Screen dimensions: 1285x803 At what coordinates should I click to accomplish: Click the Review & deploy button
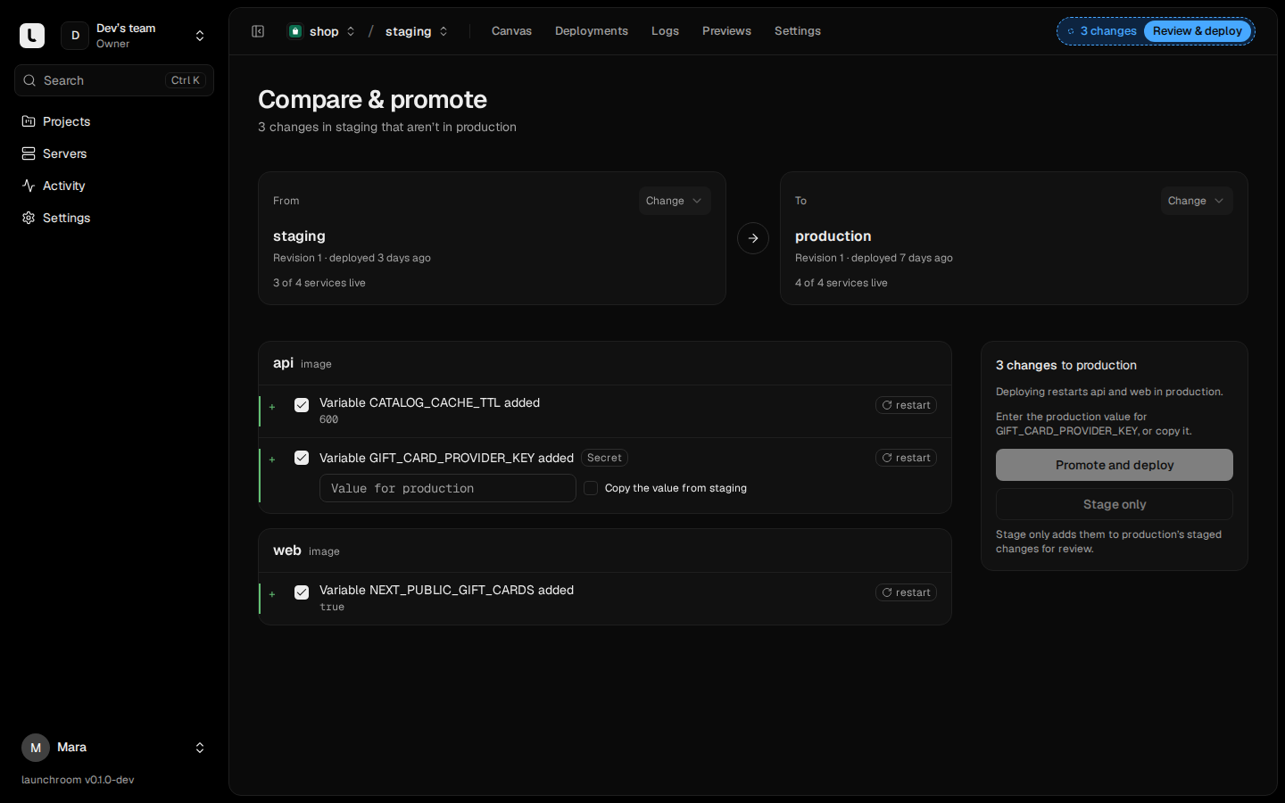[1198, 31]
